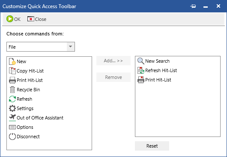The width and height of the screenshot is (227, 157).
Task: Select 'Print Hit-List' in left list
Action: (x=30, y=80)
